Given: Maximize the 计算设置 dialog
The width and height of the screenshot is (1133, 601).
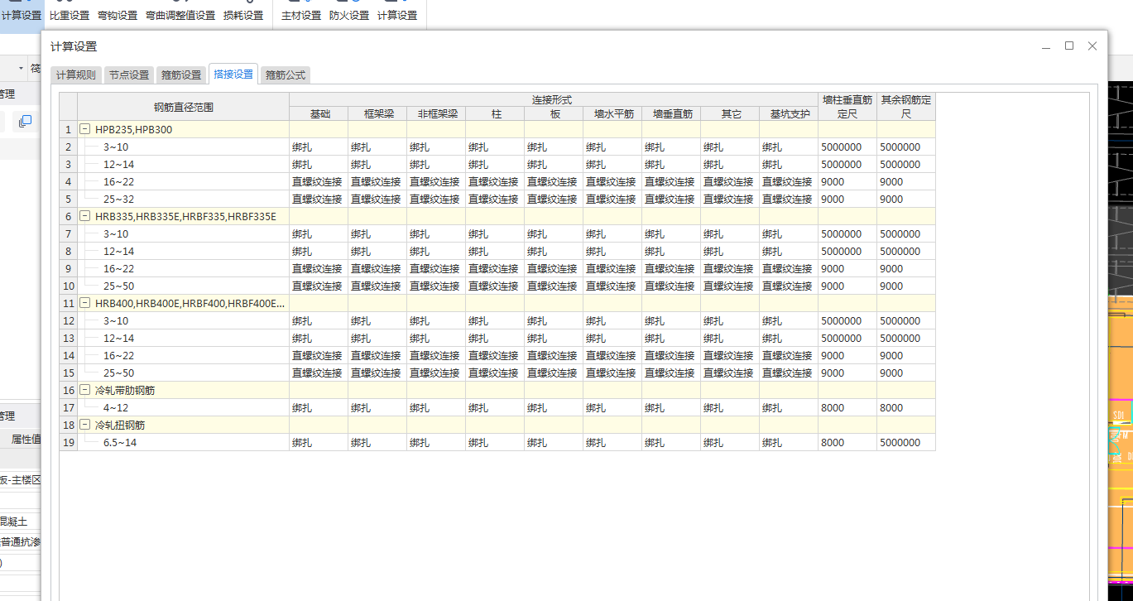Looking at the screenshot, I should [1069, 46].
